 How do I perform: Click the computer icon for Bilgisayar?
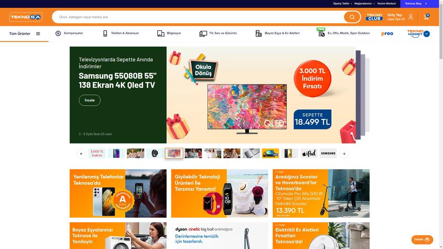click(161, 33)
